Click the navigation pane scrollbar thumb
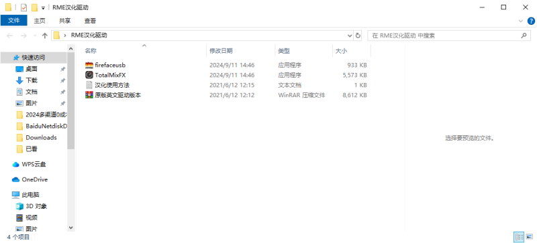 click(71, 101)
